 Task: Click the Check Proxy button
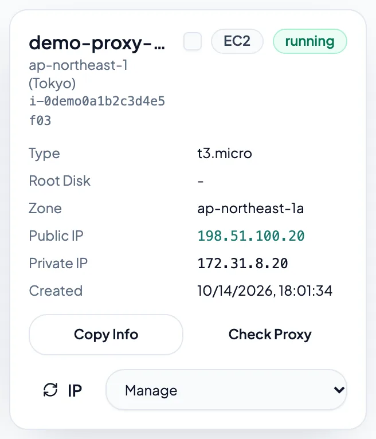tap(270, 335)
